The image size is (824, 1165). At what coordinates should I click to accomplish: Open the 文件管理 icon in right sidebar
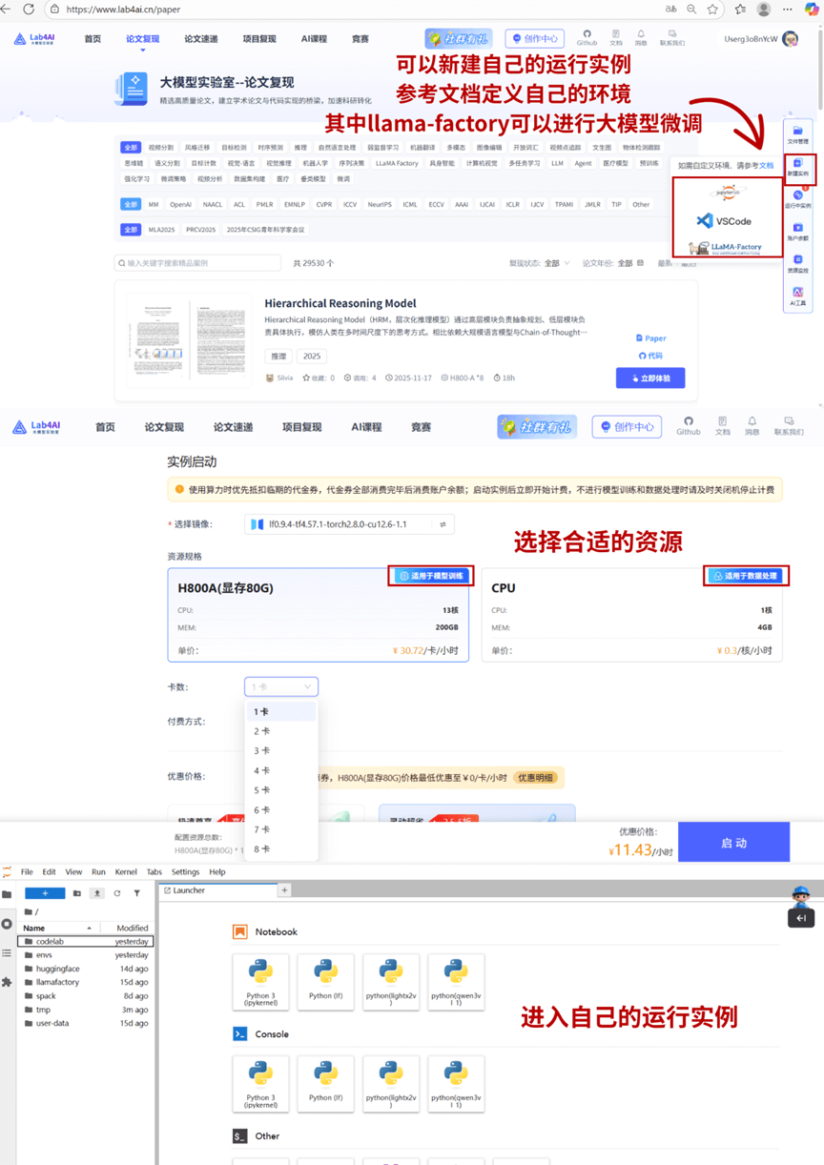[797, 131]
